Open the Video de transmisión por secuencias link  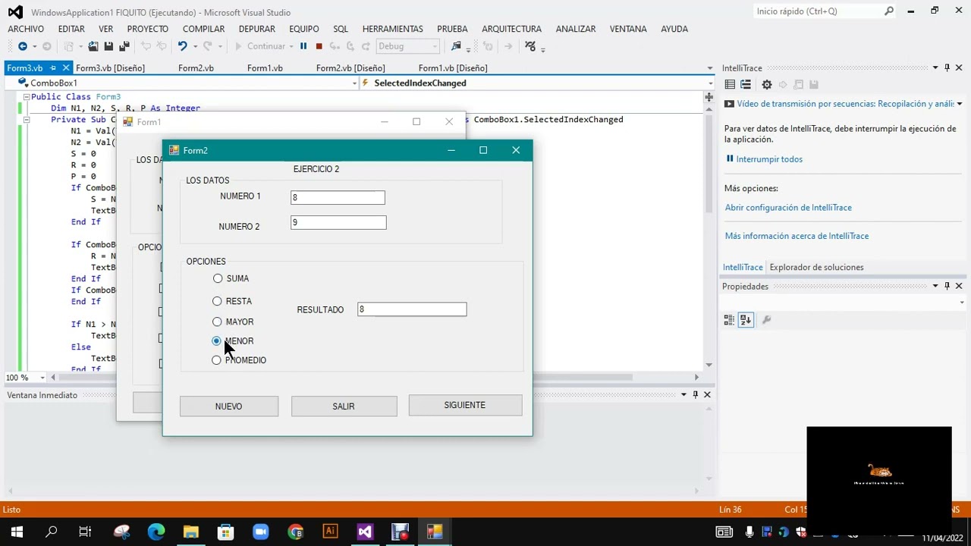[x=845, y=104]
